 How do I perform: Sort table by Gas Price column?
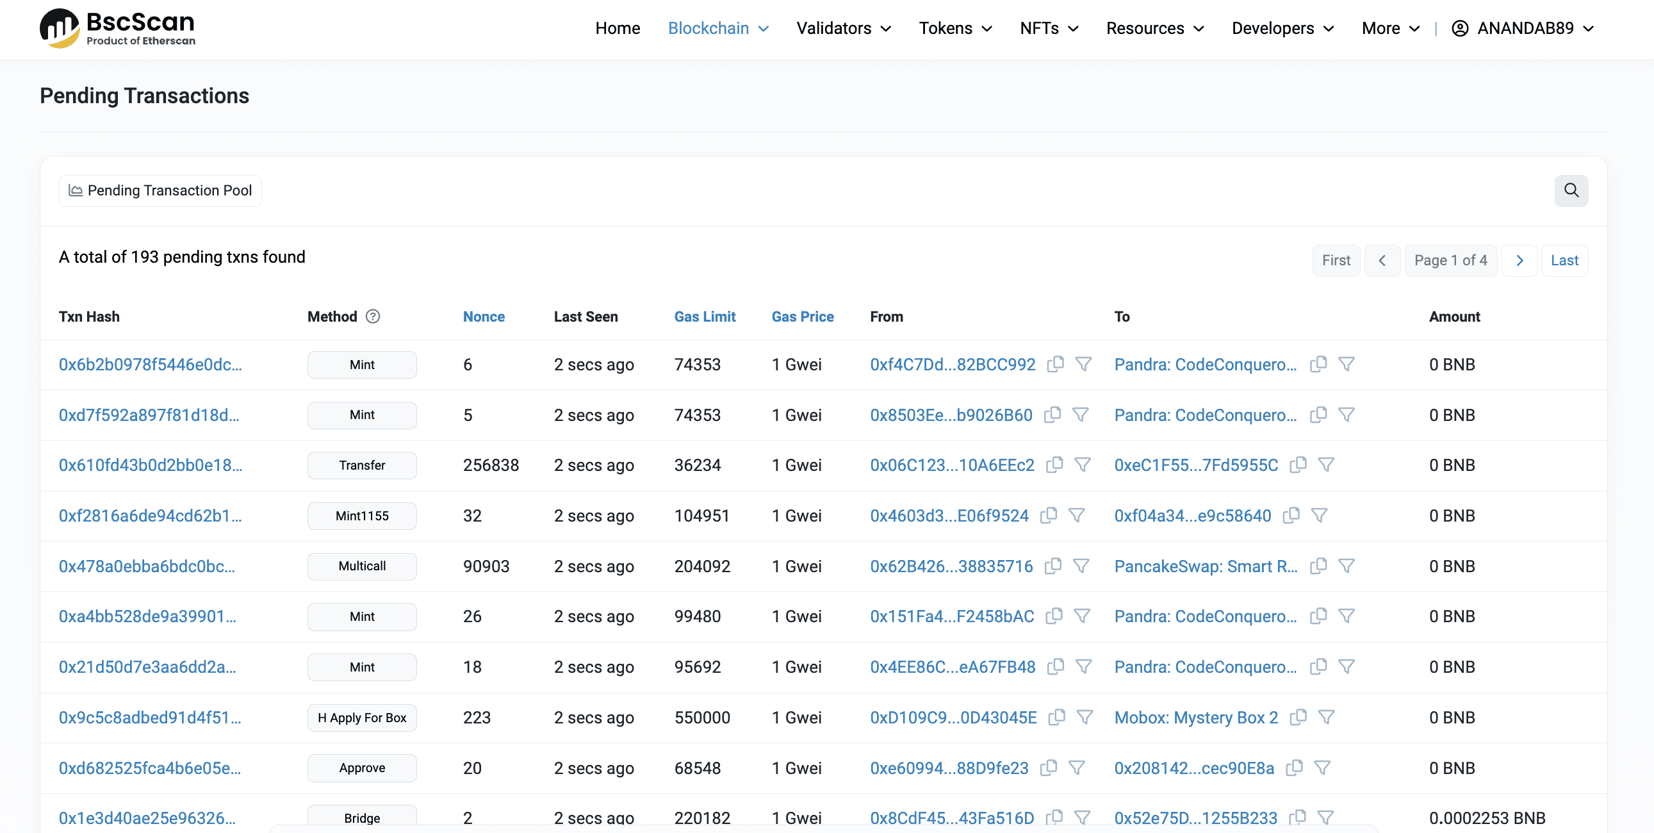802,317
